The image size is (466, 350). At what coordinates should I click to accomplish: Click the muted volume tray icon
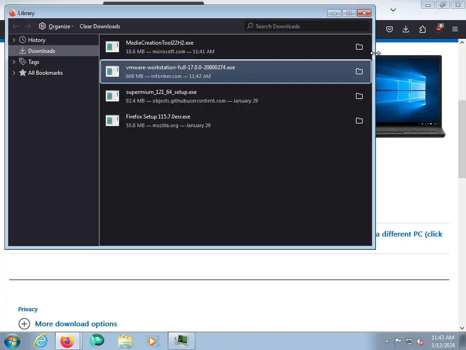[420, 341]
